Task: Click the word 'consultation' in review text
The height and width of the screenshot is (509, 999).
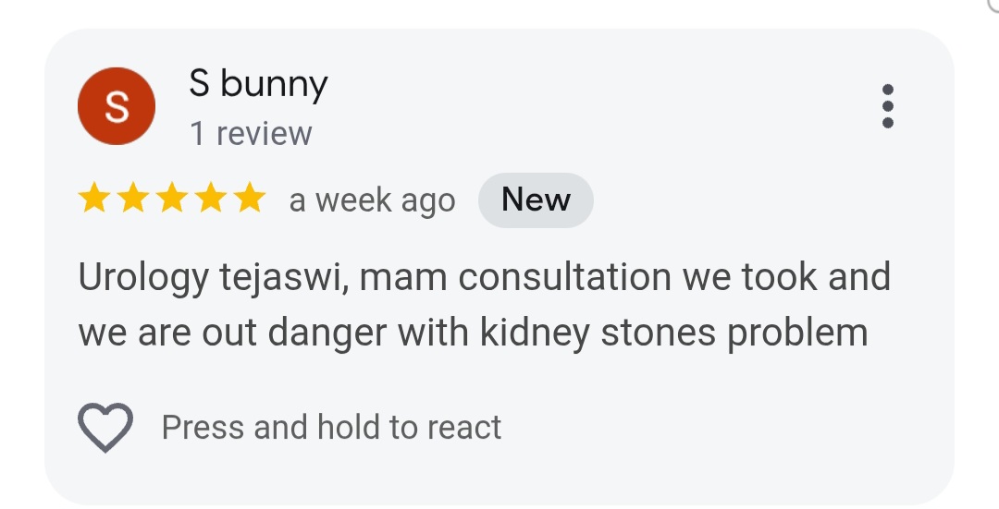Action: point(564,277)
